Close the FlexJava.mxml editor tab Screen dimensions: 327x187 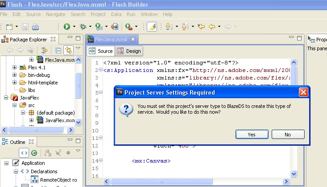click(x=133, y=39)
